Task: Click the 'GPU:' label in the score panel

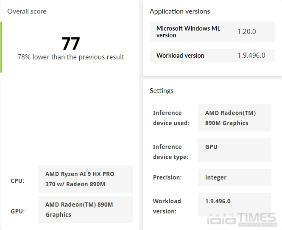Action: pyautogui.click(x=18, y=211)
